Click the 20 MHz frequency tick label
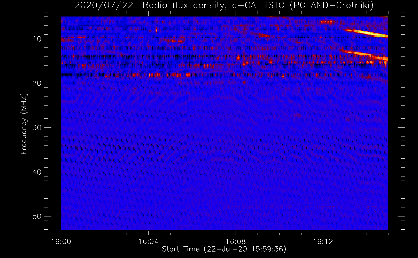Screen dimensions: 418x258 click(37, 83)
